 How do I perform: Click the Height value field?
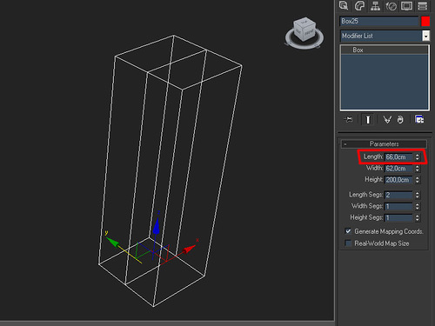pos(398,180)
